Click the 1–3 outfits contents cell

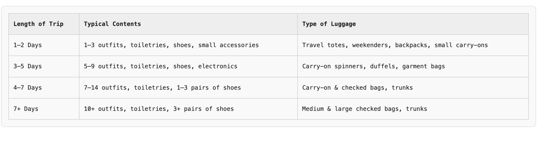pyautogui.click(x=188, y=45)
